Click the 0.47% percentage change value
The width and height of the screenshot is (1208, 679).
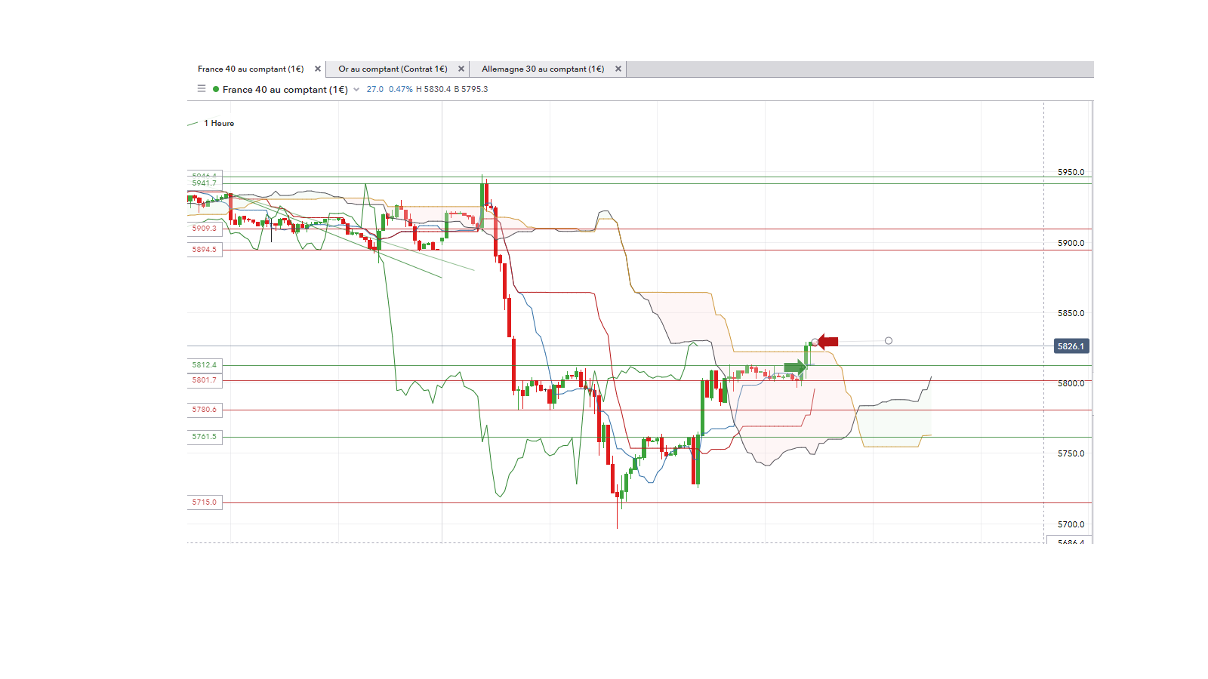click(401, 89)
